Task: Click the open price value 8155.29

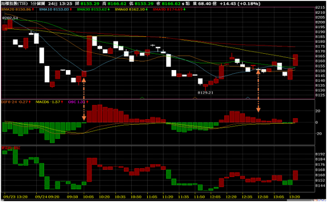Action: [x=90, y=4]
